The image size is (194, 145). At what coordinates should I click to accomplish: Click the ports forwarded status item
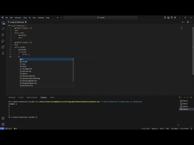[x=15, y=129]
